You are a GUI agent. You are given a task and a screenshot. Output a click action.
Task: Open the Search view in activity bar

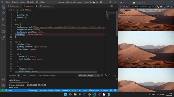3,13
